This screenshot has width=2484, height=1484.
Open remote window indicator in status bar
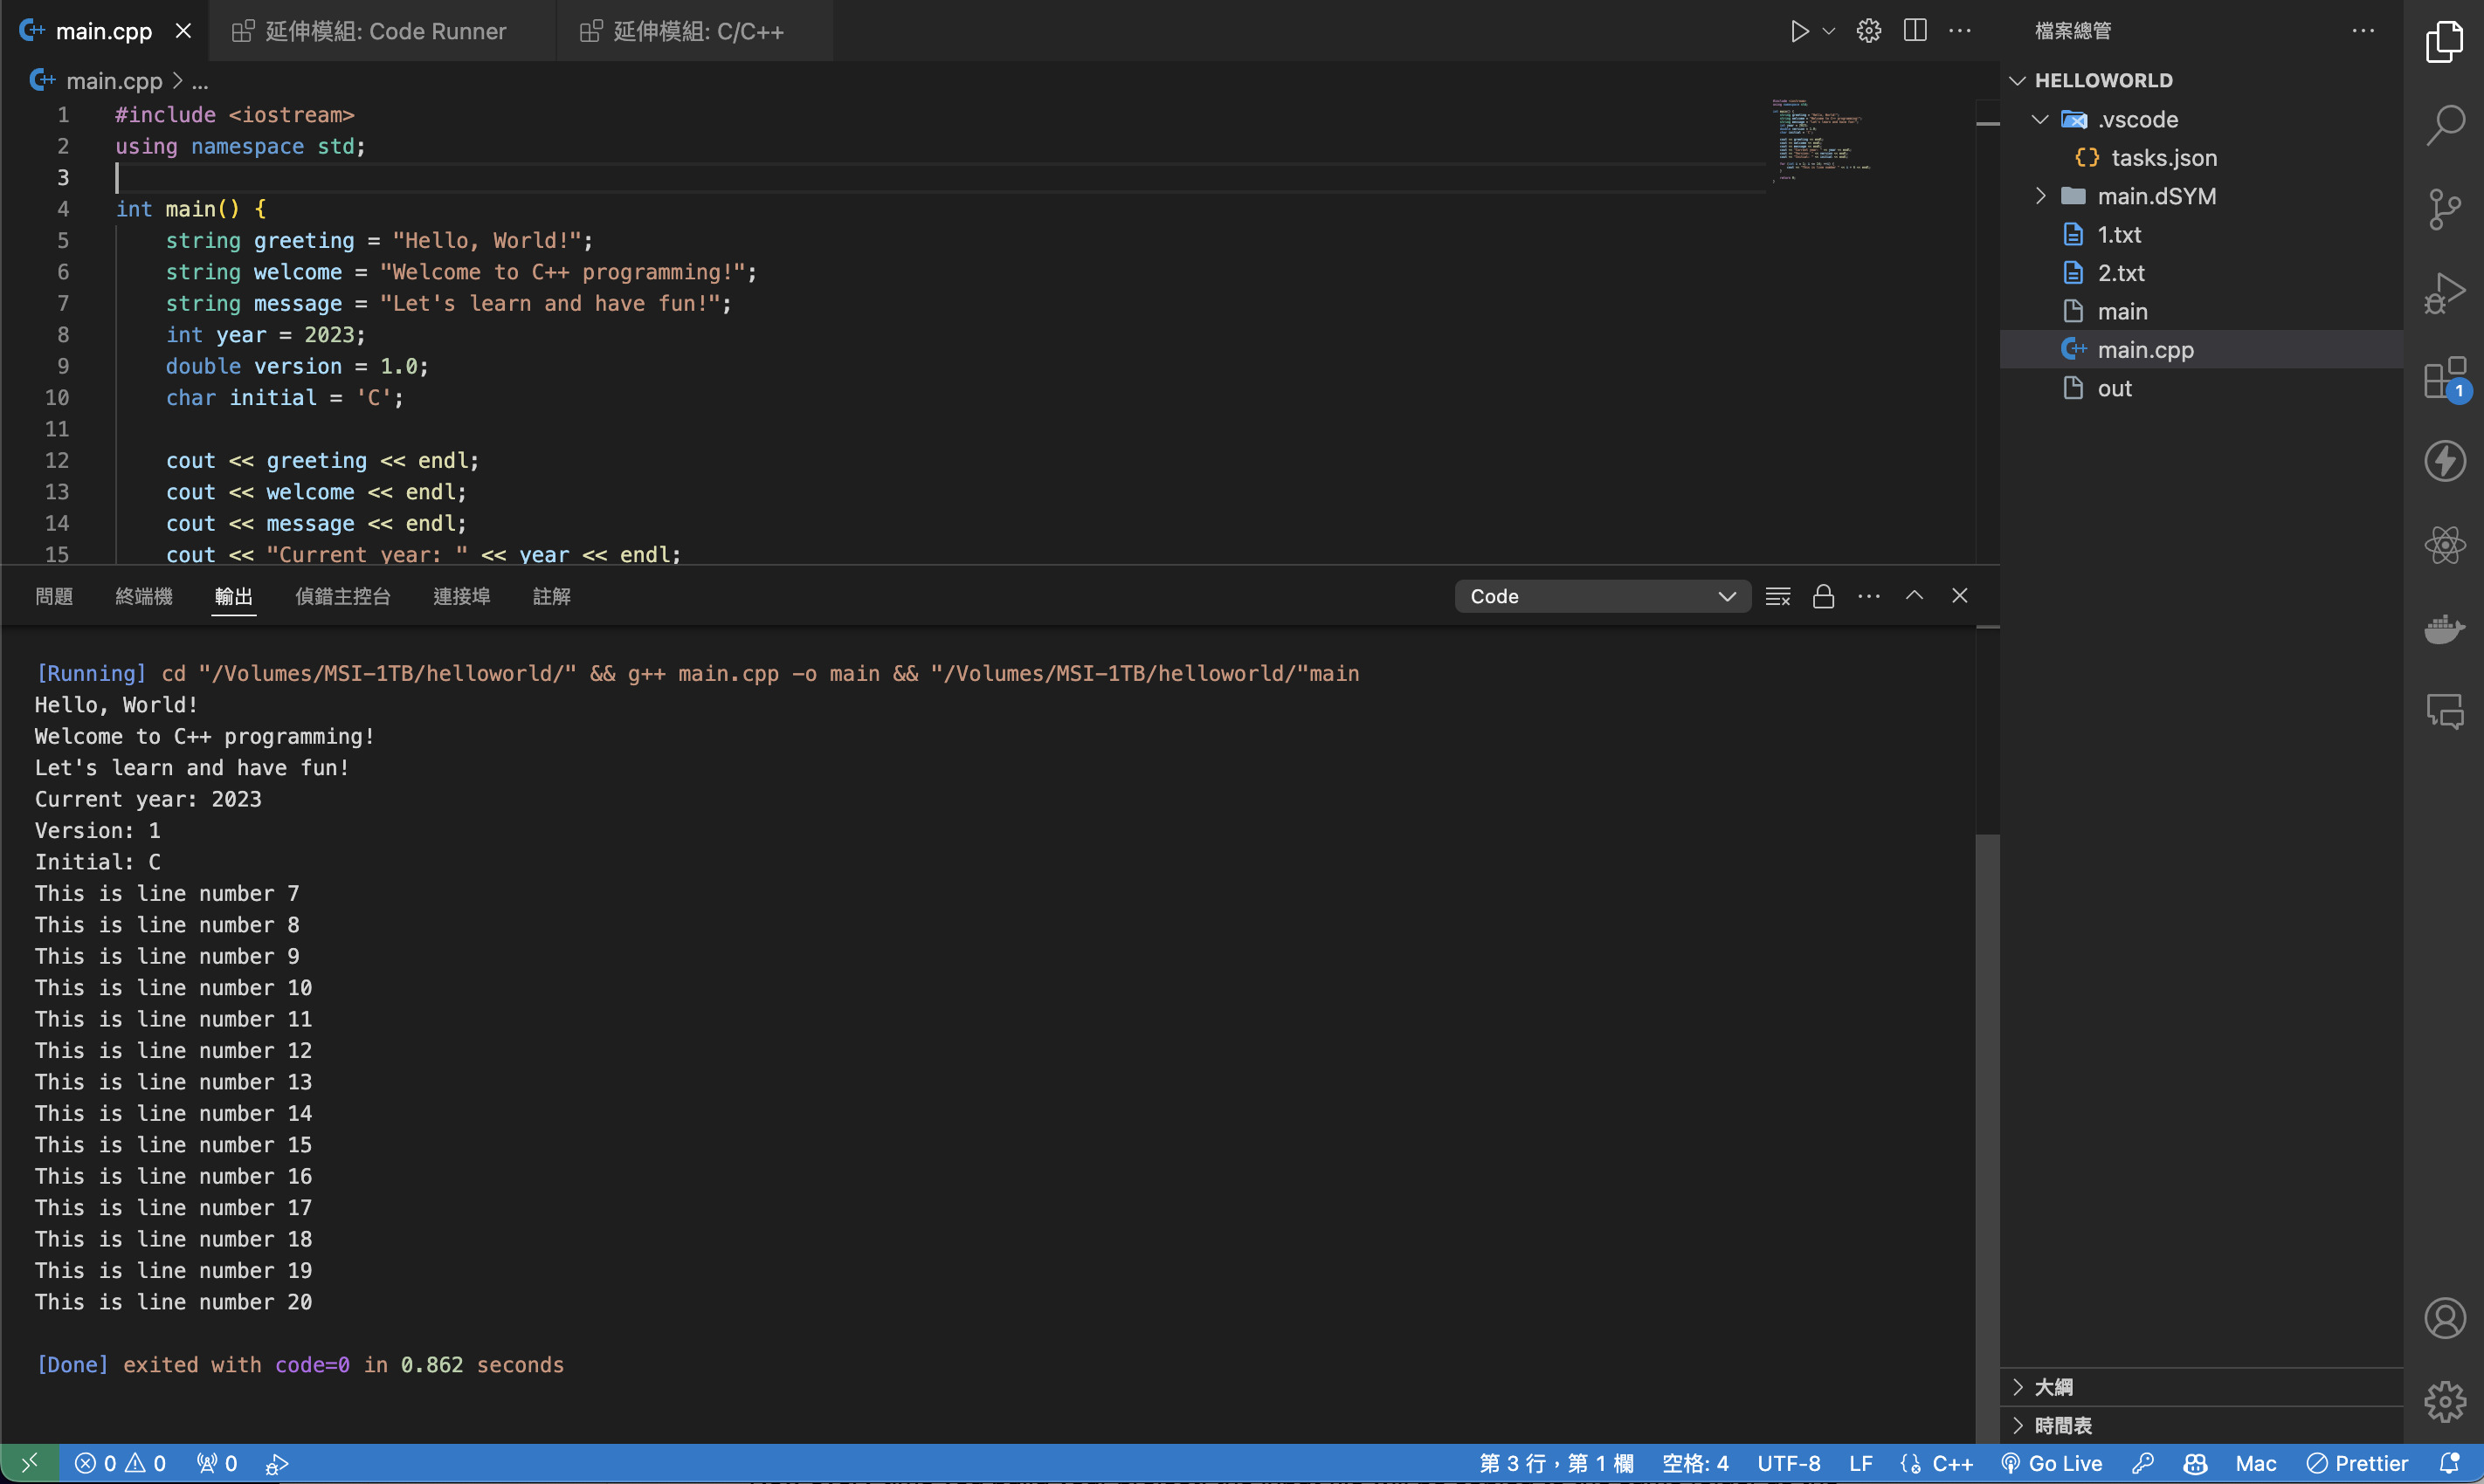29,1463
